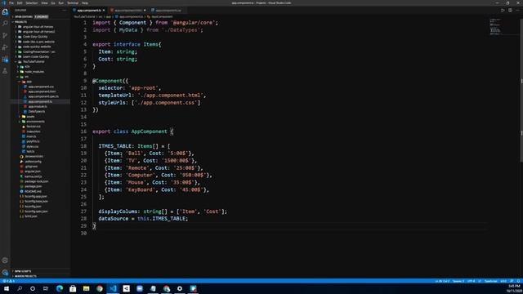Open Windows taskbar search
Viewport: 523px width, 294px height.
click(20, 288)
